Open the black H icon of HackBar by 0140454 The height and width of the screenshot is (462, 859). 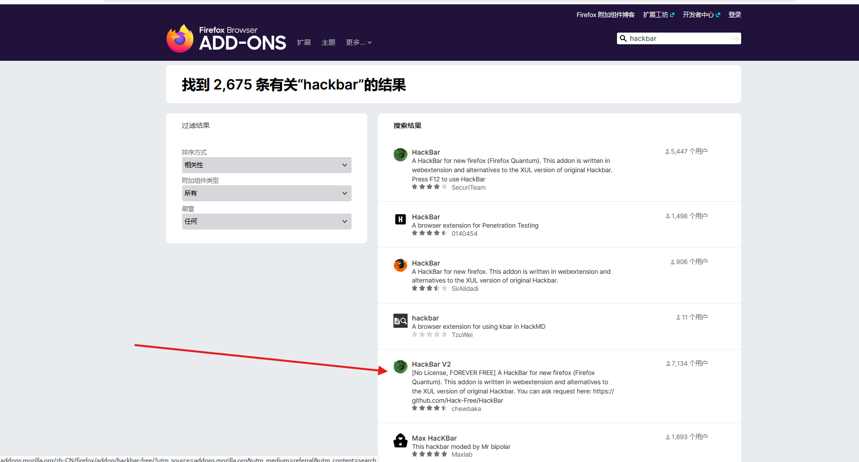[400, 219]
